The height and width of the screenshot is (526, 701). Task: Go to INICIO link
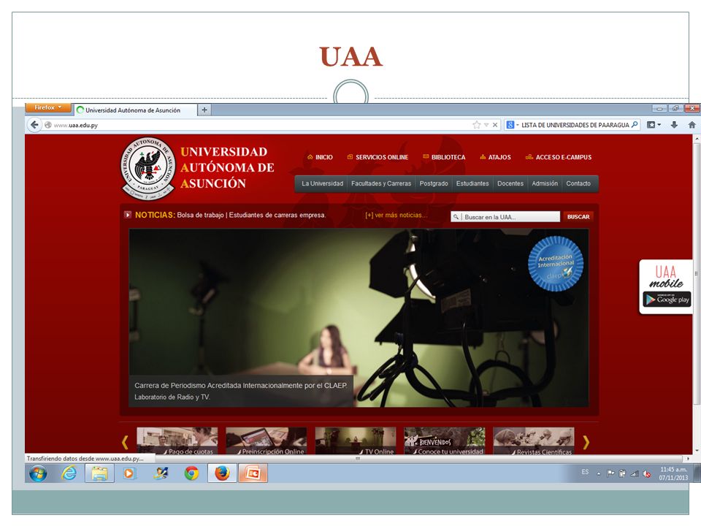pyautogui.click(x=320, y=157)
